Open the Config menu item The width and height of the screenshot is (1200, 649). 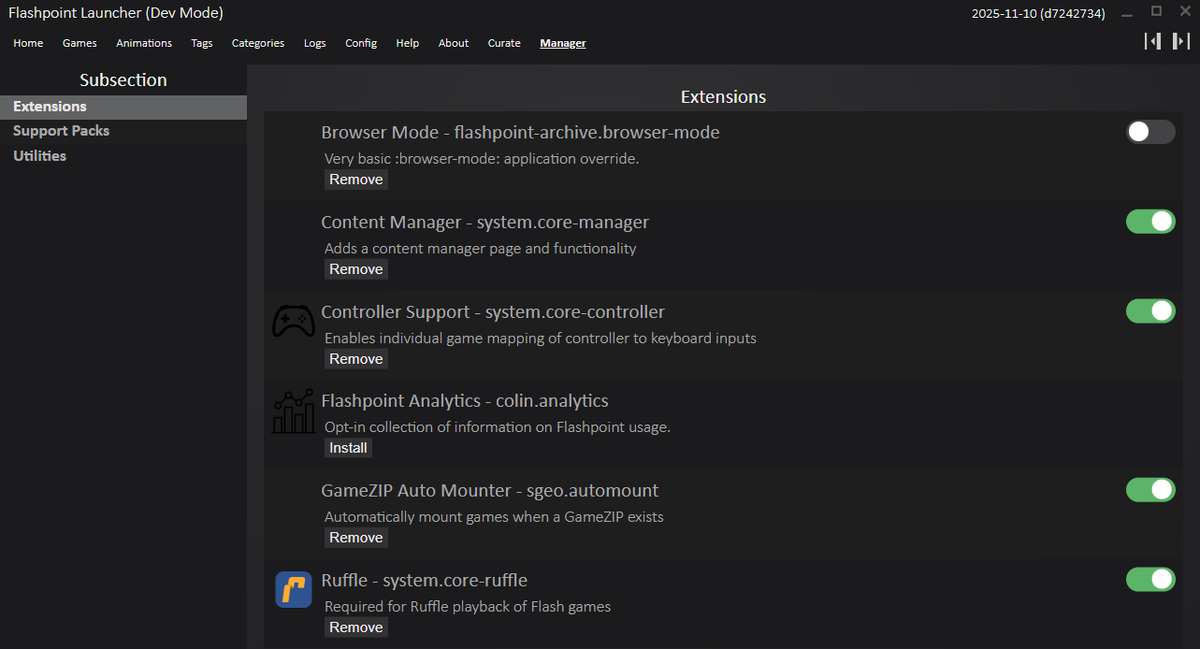[x=361, y=43]
